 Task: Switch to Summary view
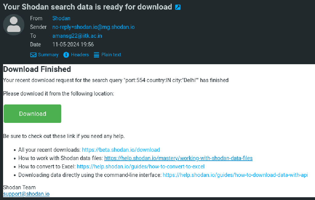(48, 55)
